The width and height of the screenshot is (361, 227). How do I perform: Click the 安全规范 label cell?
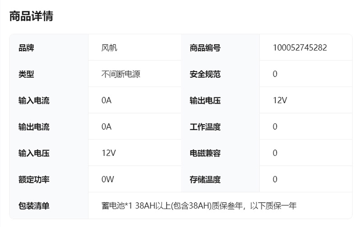click(205, 74)
